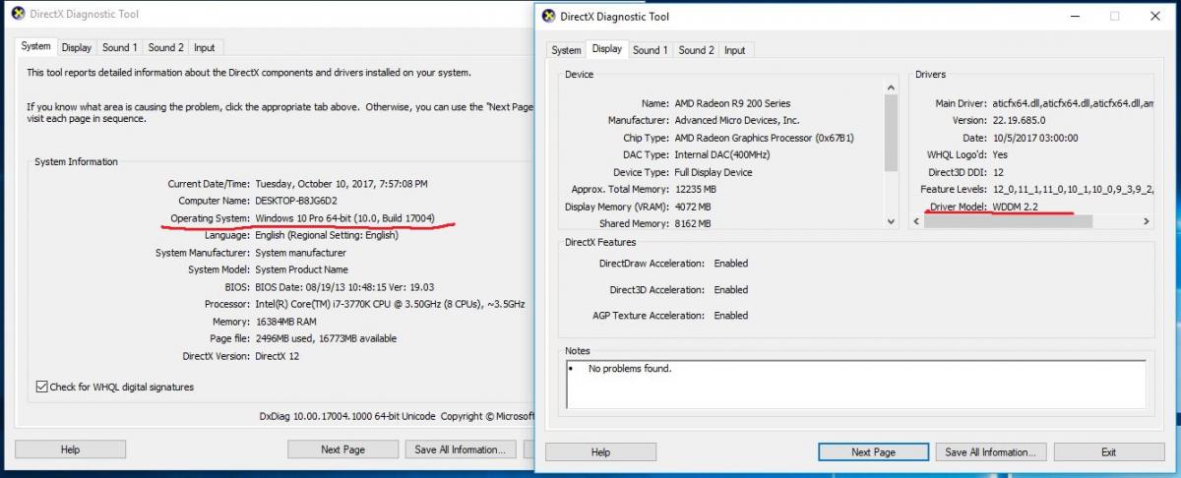Click left arrow of Drivers scrollbar
Viewport: 1181px width, 478px height.
tap(917, 222)
